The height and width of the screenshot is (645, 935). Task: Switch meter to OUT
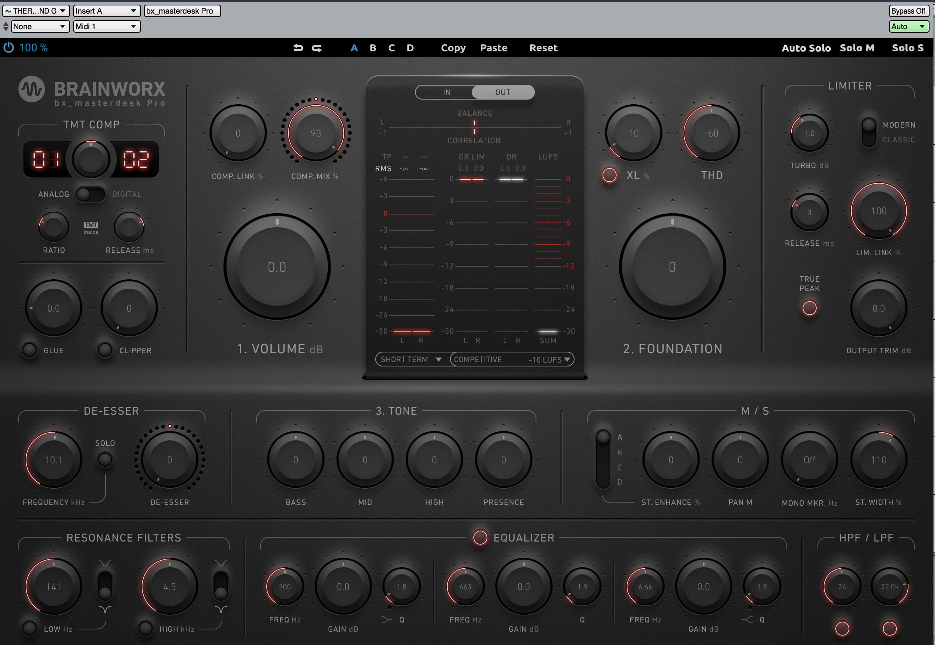click(x=503, y=92)
